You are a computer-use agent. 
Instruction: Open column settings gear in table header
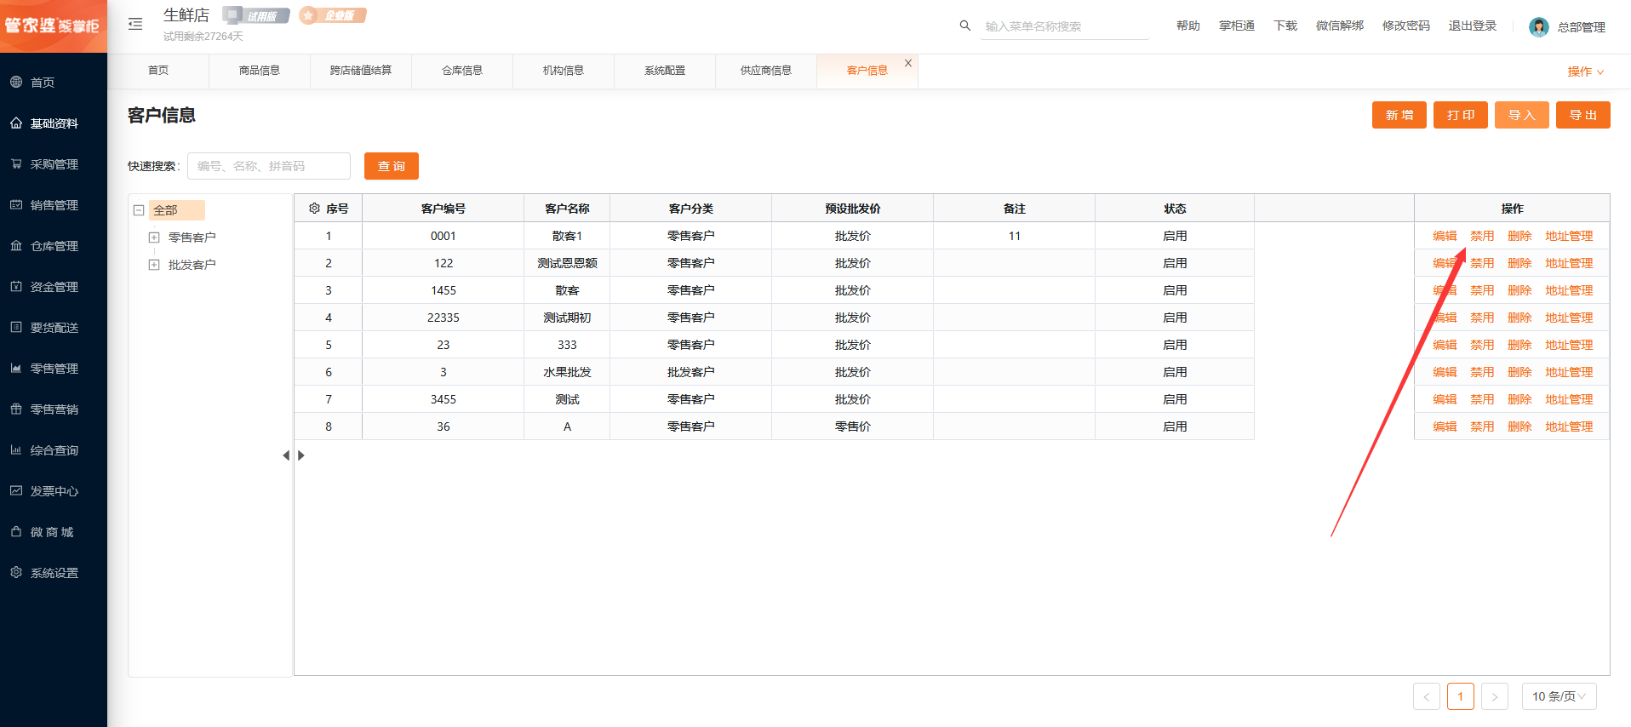(x=314, y=208)
